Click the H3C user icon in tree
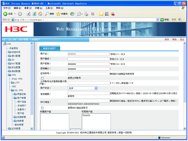Screen dimensions: 188x141 coord(5,44)
